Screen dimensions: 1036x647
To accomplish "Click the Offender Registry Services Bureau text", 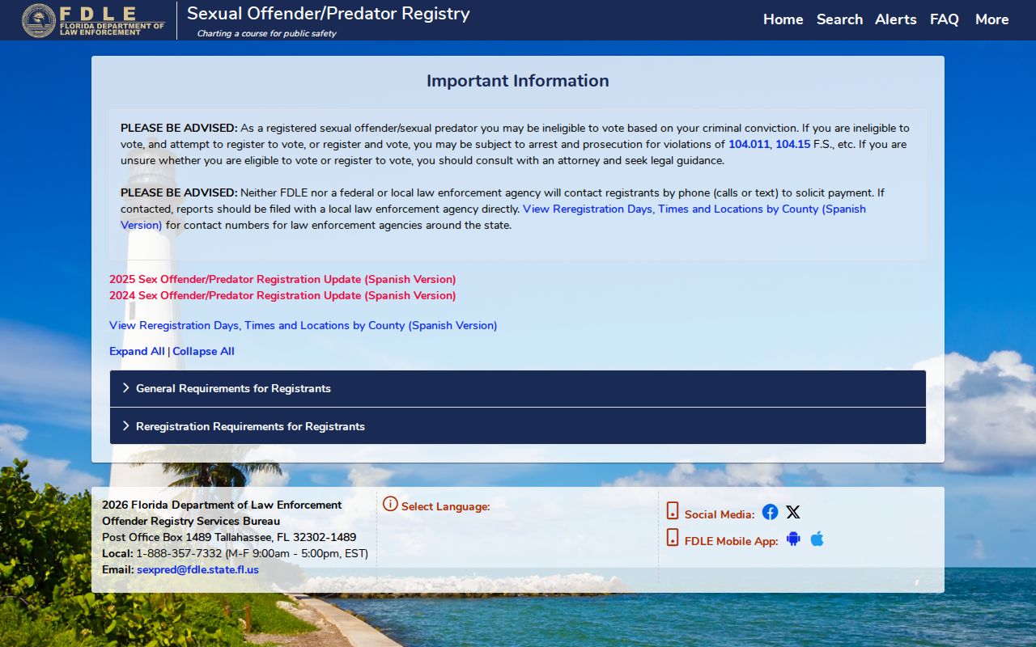I will pos(191,521).
